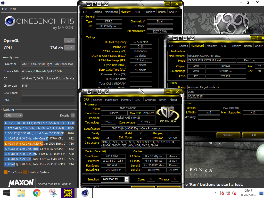Open SPD tab in front CPU-Z window

click(x=138, y=100)
